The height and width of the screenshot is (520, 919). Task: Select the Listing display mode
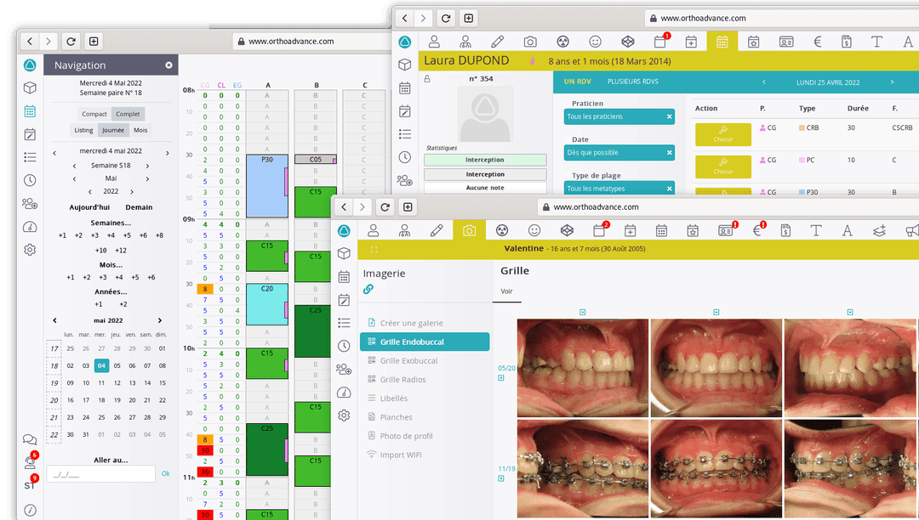tap(83, 130)
